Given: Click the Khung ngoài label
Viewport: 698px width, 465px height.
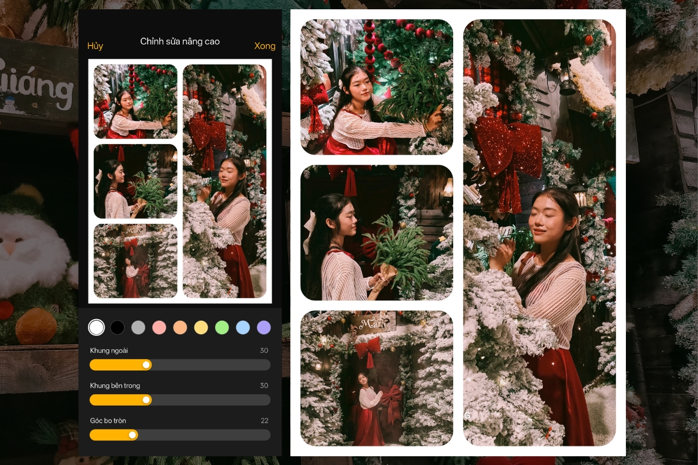Looking at the screenshot, I should coord(109,350).
